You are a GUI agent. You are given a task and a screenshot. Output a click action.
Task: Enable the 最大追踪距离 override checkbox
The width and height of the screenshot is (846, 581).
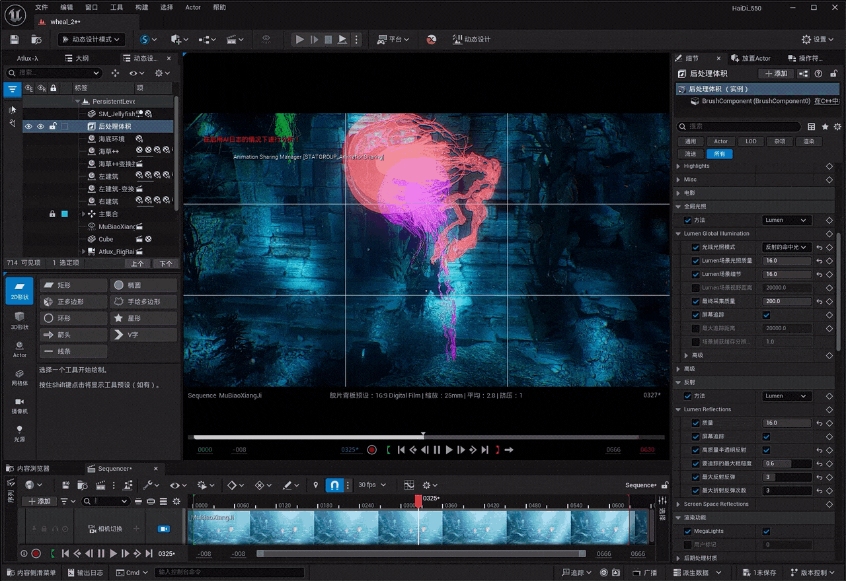[x=695, y=328]
